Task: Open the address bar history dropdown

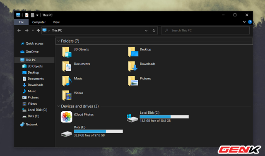Action: (x=146, y=31)
